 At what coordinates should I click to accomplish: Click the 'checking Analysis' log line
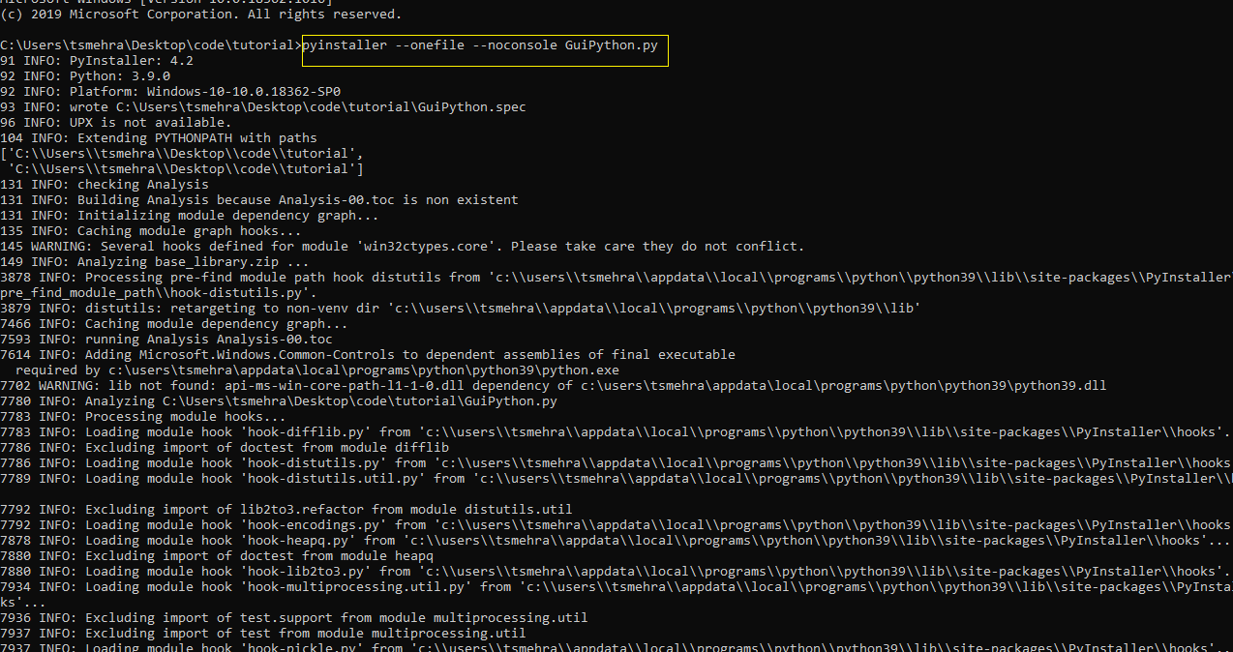click(105, 185)
